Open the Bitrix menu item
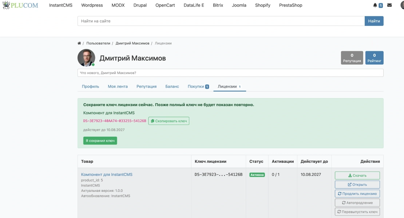 coord(218,5)
